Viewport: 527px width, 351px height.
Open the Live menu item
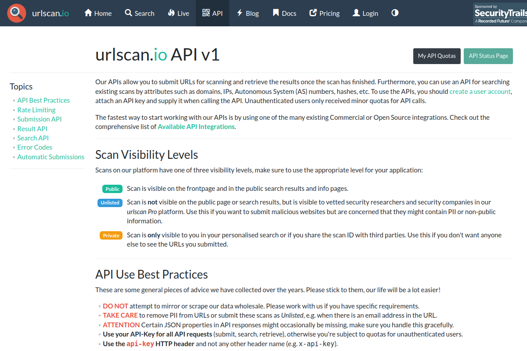(178, 13)
